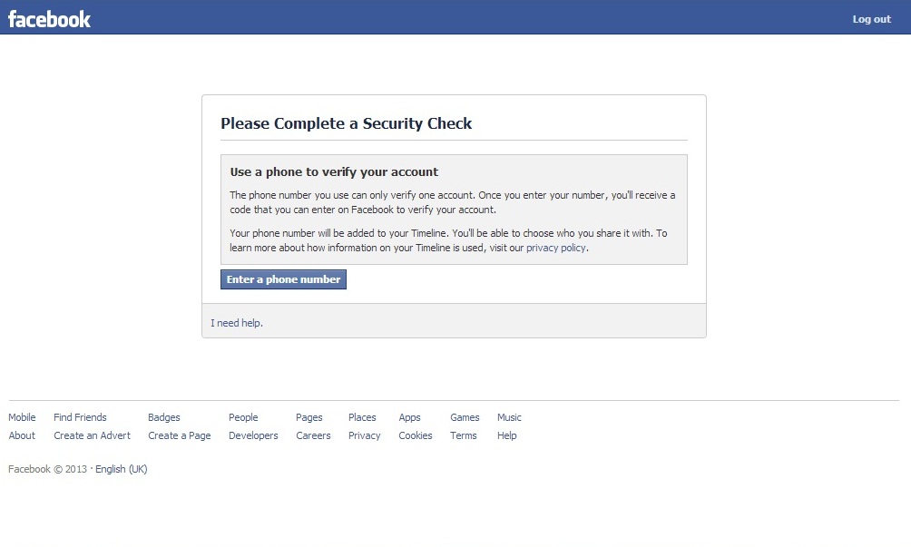Screen dimensions: 911x547
Task: Visit the Careers footer link
Action: [313, 435]
